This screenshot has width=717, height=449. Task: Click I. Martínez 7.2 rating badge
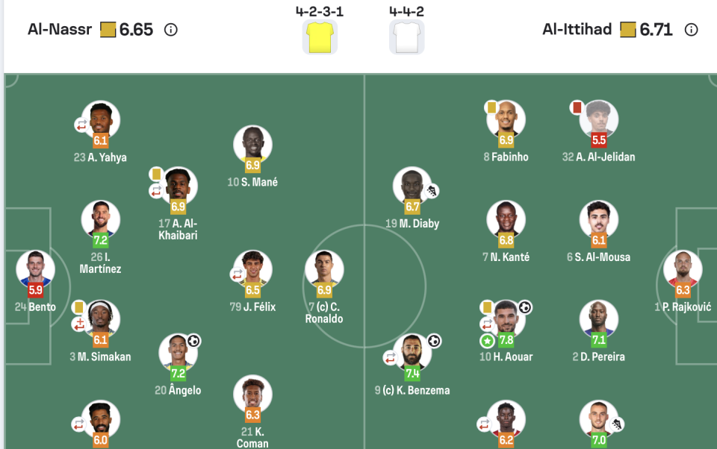pos(101,241)
